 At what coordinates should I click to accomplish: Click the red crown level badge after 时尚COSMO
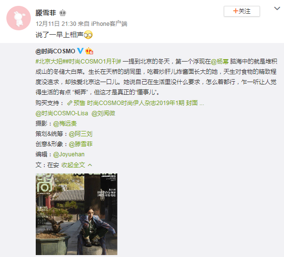tap(89, 51)
